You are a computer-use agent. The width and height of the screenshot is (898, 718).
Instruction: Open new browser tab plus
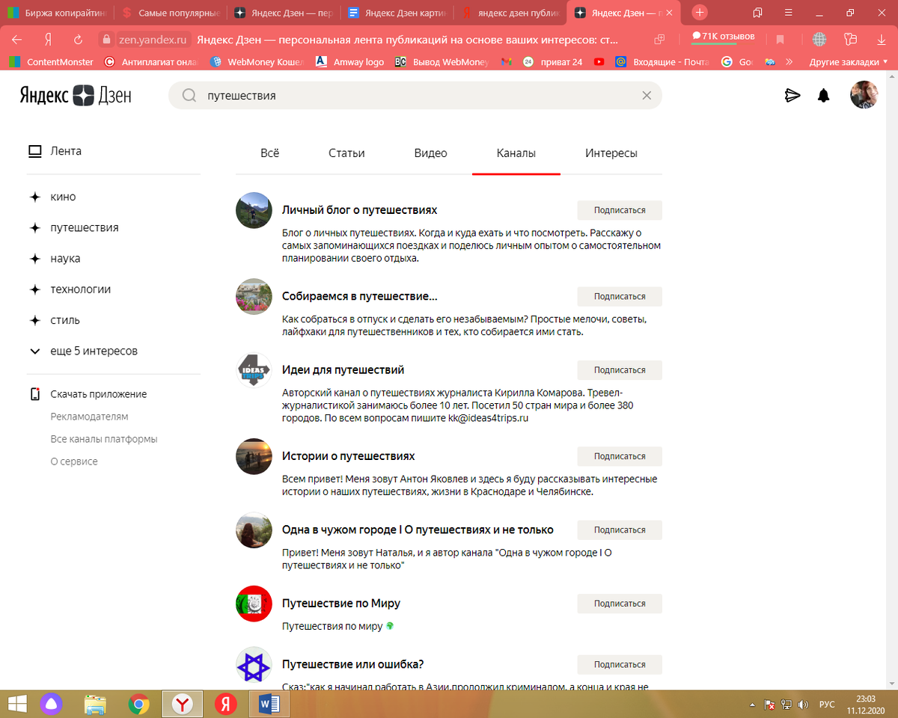coord(700,13)
